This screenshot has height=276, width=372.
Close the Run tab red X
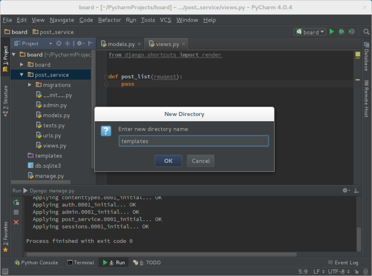pyautogui.click(x=16, y=222)
